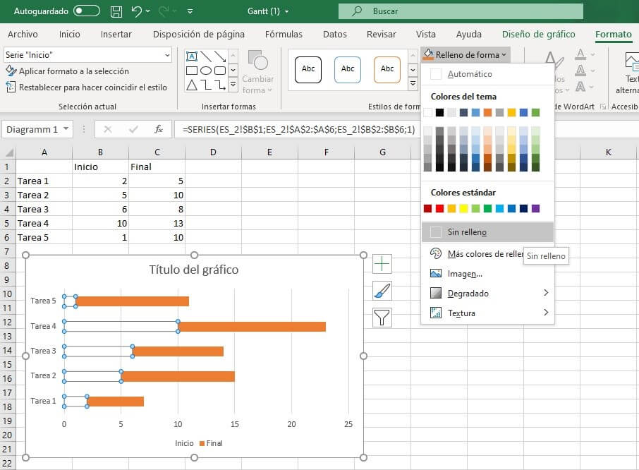
Task: Switch to the Inicio ribbon tab
Action: click(x=69, y=35)
